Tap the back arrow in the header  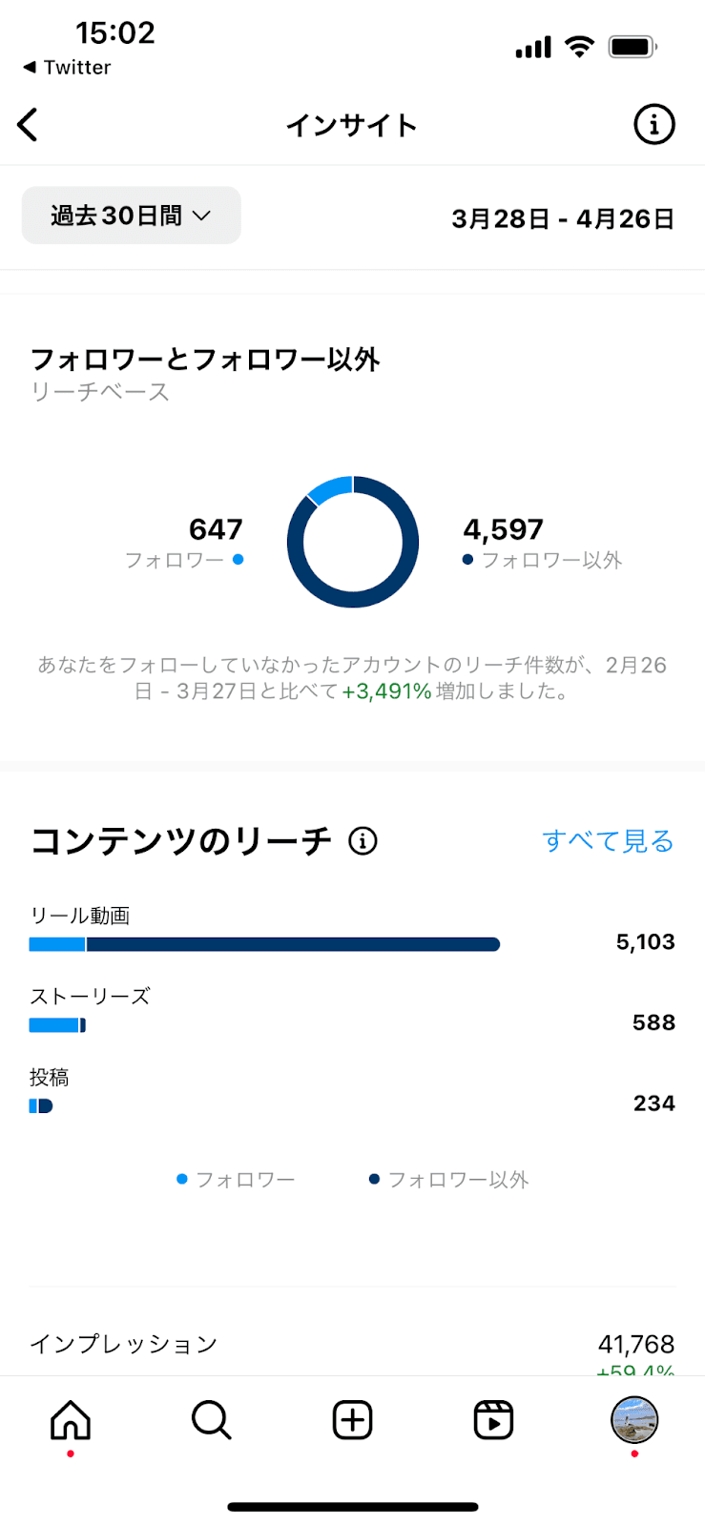[x=29, y=125]
